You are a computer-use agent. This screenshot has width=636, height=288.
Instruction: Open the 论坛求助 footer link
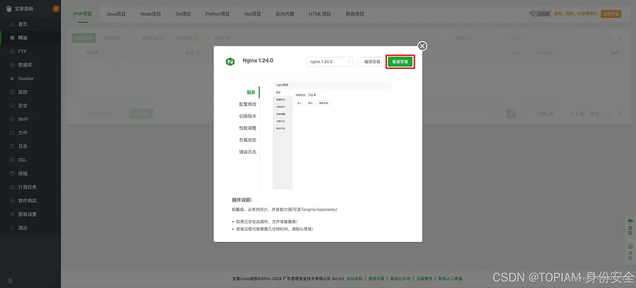[354, 279]
